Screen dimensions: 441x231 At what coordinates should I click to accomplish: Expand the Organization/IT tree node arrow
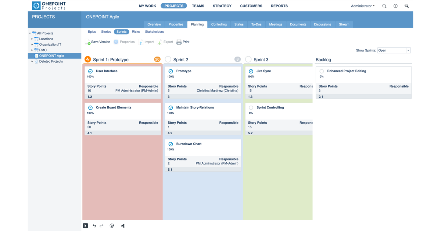(32, 45)
